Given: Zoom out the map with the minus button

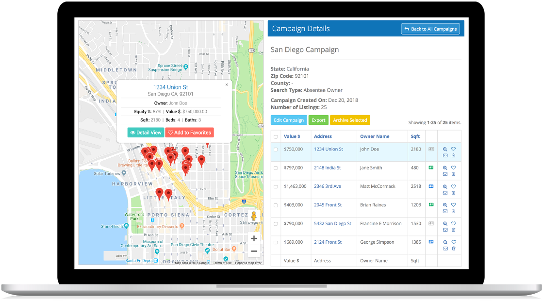Looking at the screenshot, I should click(253, 251).
